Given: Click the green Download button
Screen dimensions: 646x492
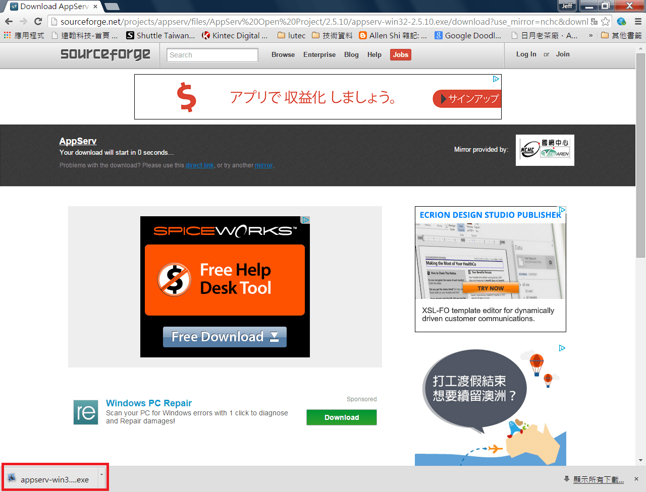Looking at the screenshot, I should 342,417.
